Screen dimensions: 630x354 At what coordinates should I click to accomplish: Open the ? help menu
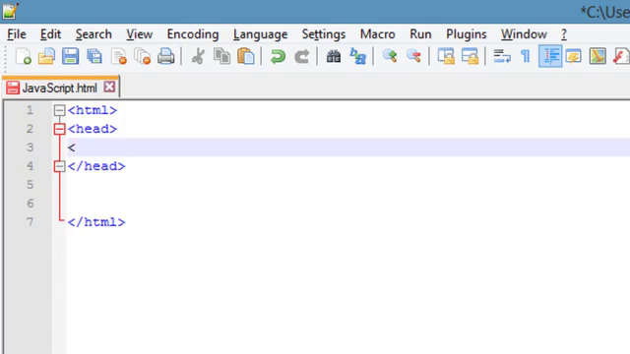[x=564, y=34]
